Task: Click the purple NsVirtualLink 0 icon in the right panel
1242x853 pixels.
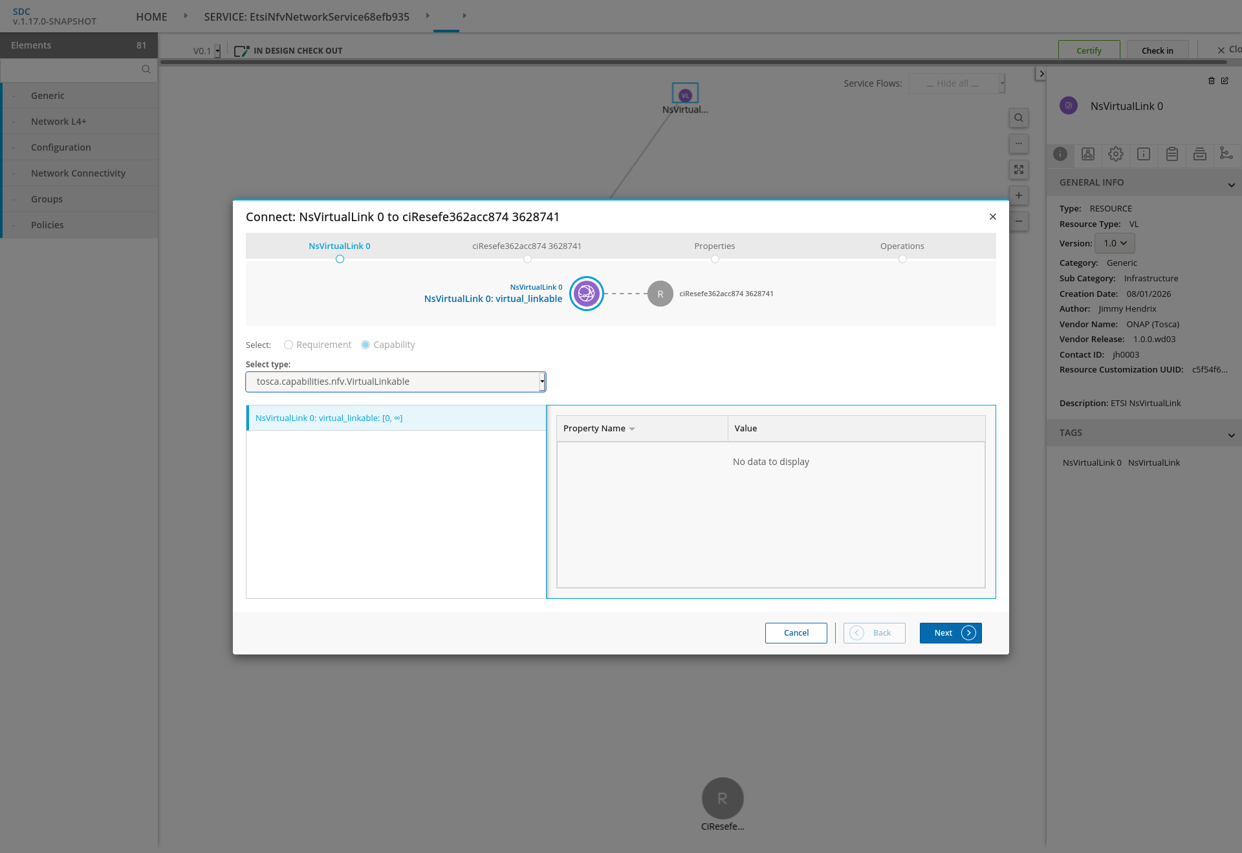Action: pyautogui.click(x=1069, y=105)
